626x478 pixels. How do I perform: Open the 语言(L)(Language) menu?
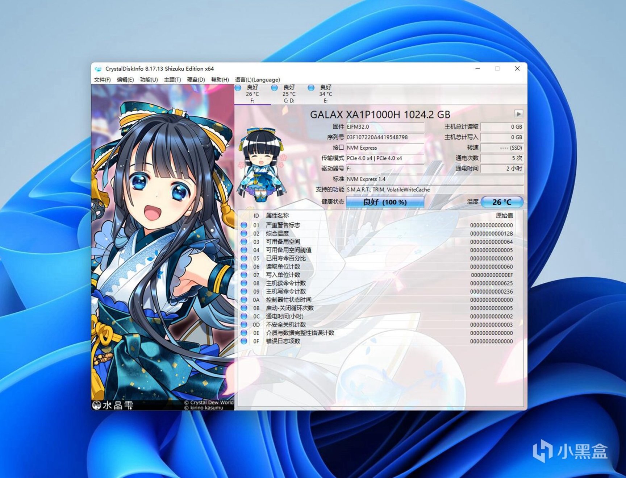[x=257, y=80]
